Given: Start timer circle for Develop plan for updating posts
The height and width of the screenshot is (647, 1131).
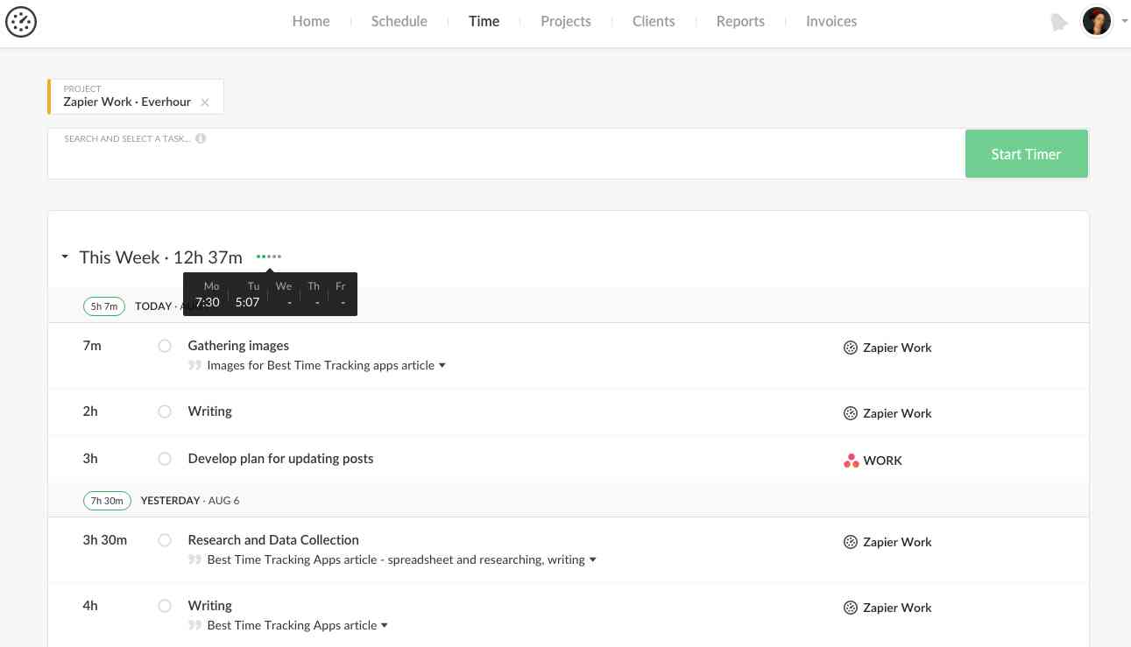Looking at the screenshot, I should tap(165, 459).
